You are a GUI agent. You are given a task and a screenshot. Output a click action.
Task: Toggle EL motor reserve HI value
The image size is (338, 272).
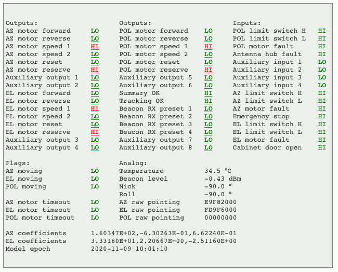tap(95, 132)
